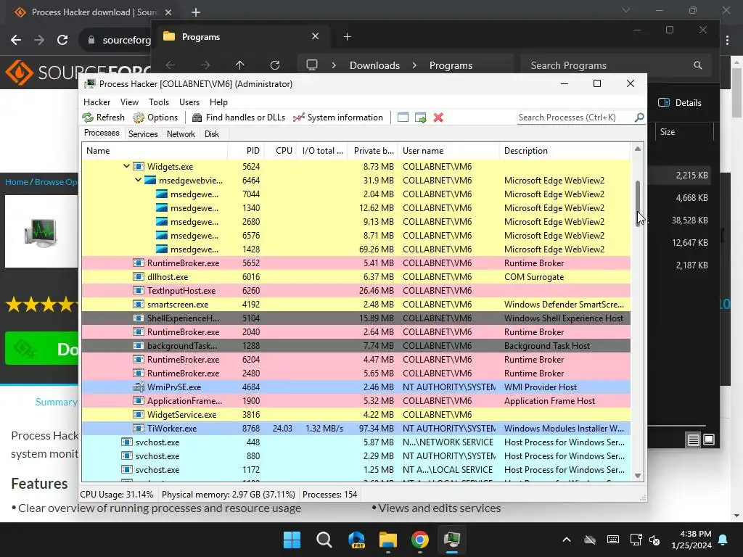Sort by the CPU column header
This screenshot has height=557, width=743.
click(280, 151)
